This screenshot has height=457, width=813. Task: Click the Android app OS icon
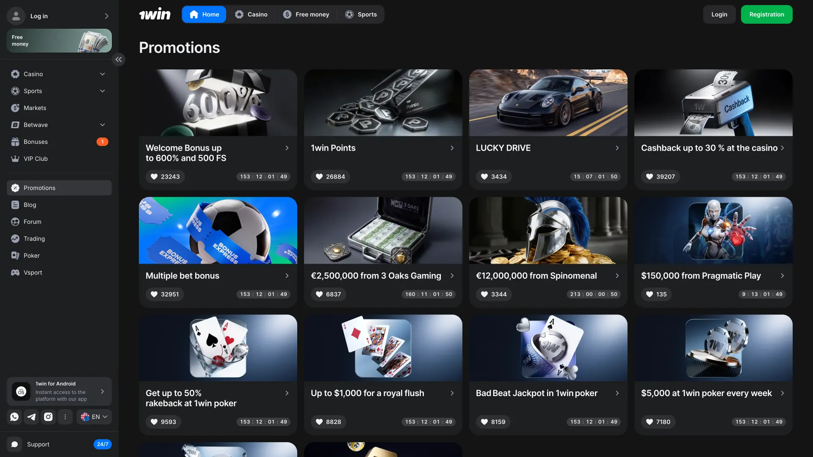click(21, 392)
